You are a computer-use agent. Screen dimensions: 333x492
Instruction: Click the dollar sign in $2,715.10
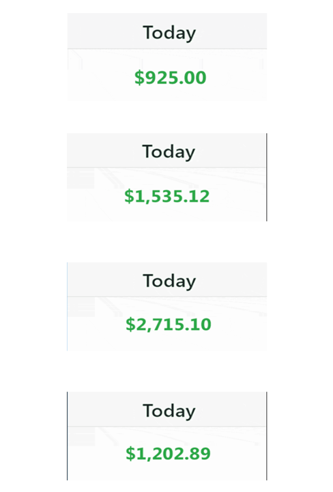130,325
